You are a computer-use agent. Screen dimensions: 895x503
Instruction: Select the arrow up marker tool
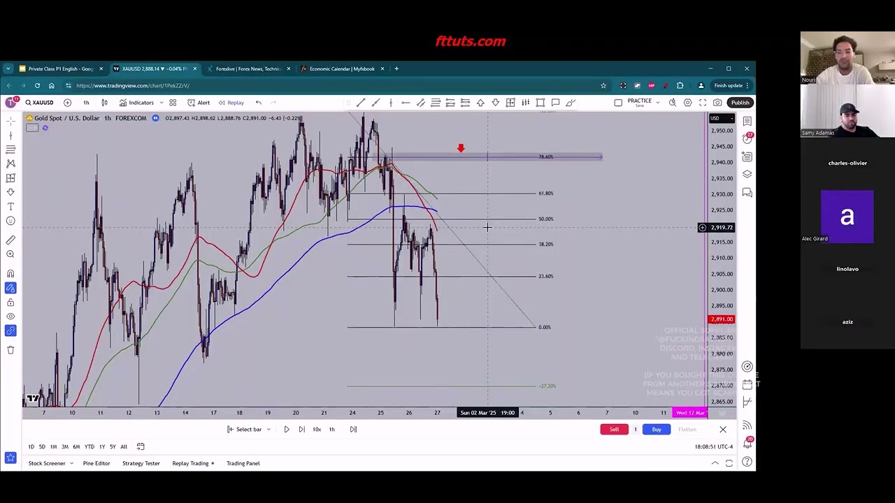pyautogui.click(x=480, y=103)
